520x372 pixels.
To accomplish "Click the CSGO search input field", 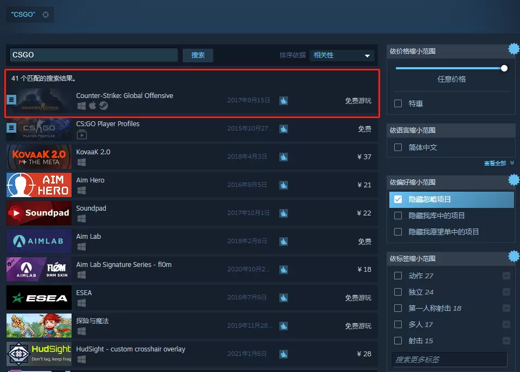I will 93,55.
